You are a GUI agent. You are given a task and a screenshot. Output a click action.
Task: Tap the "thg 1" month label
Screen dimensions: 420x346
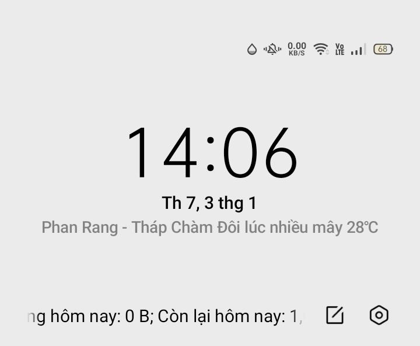tap(237, 204)
